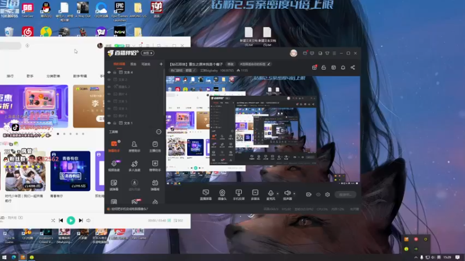Open the screen mode pill next to app logo
465x261 pixels.
(148, 53)
